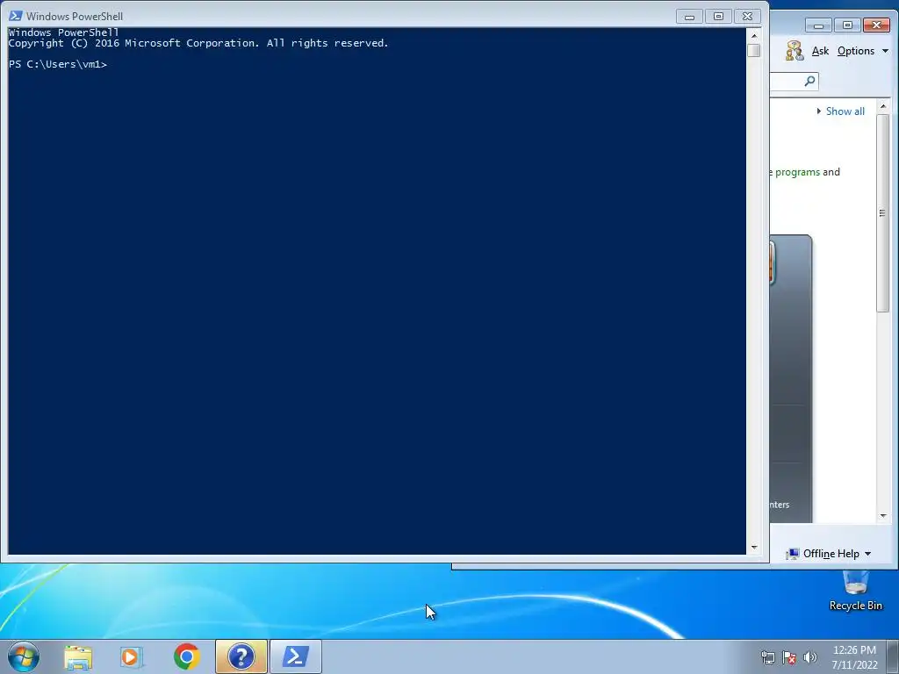
Task: Maximize the Windows PowerShell window
Action: [718, 17]
